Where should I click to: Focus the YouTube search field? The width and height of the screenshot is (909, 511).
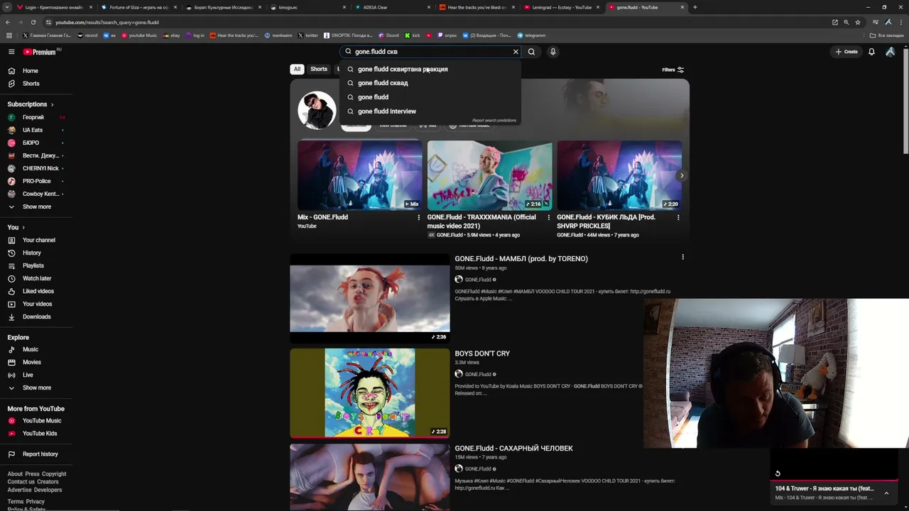coord(430,52)
